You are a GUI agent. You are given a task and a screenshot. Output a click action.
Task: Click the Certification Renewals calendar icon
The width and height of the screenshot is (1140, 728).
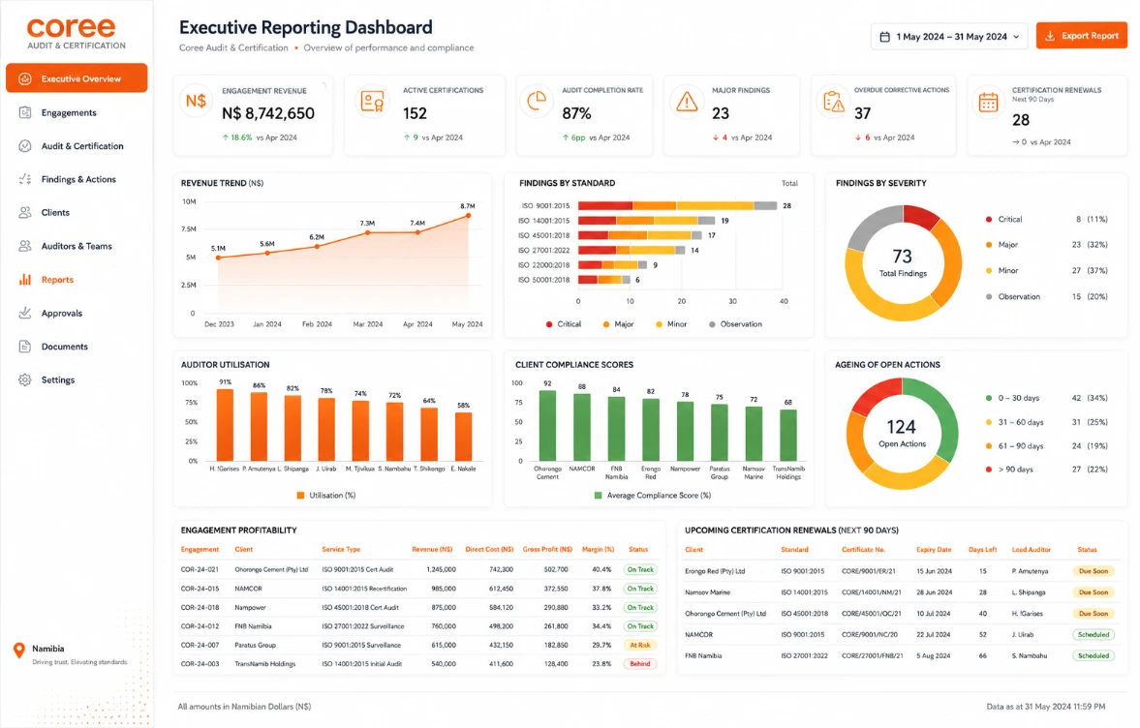988,103
